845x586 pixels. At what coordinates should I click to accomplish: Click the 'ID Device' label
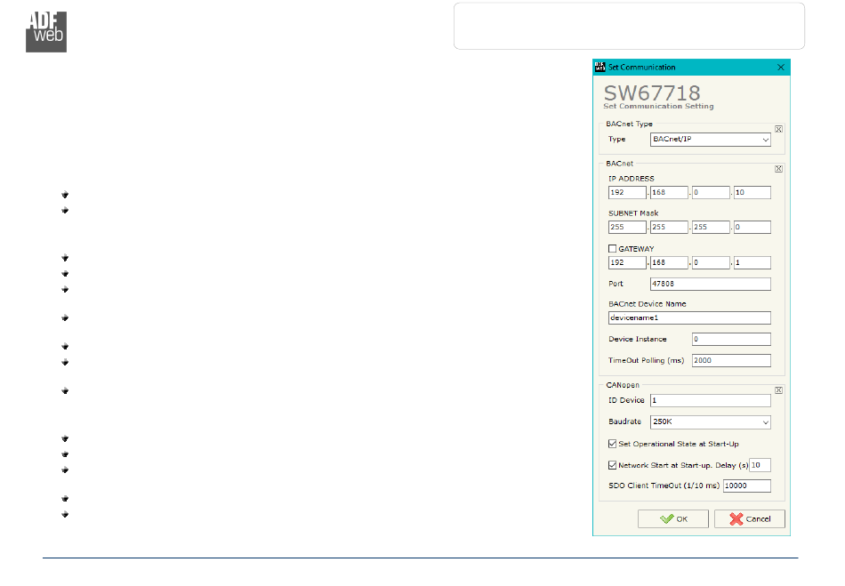coord(626,400)
